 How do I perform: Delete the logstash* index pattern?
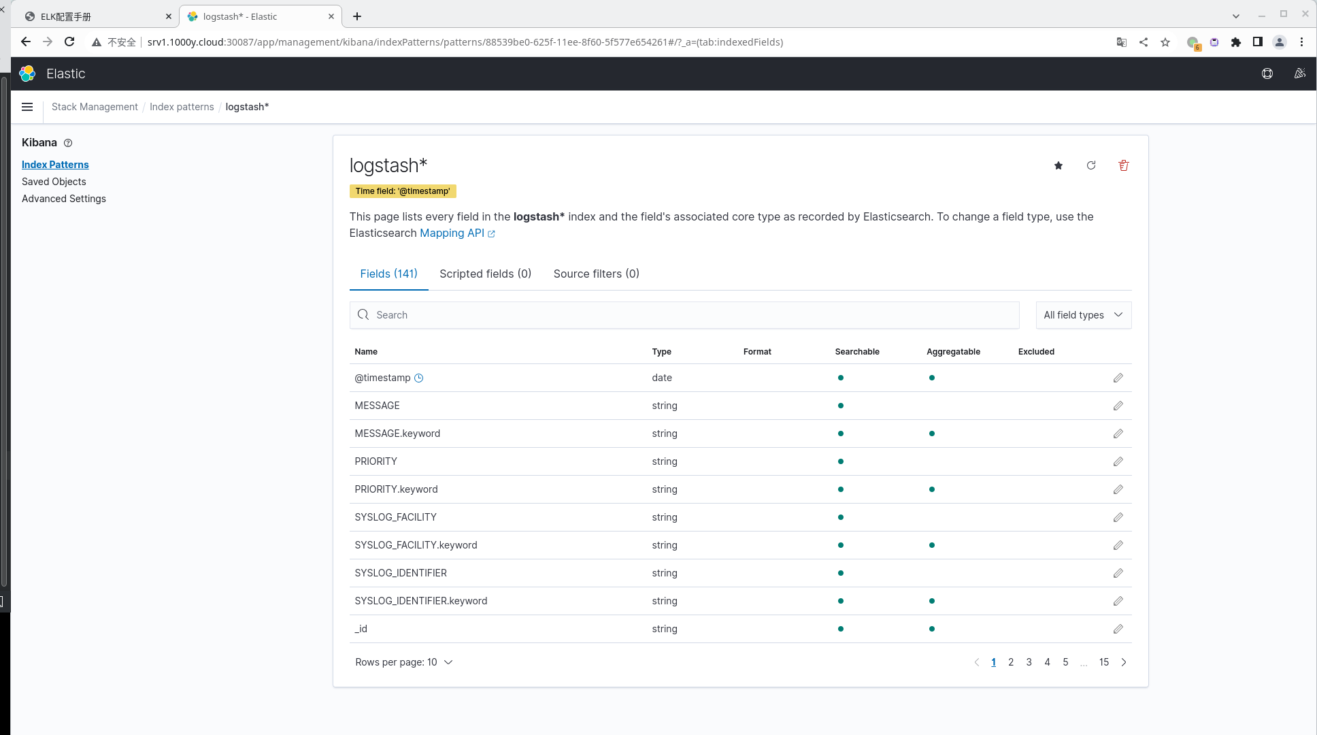1124,165
